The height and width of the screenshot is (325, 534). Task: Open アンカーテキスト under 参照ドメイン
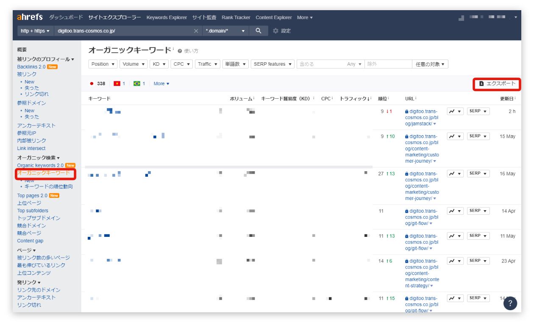coord(36,125)
